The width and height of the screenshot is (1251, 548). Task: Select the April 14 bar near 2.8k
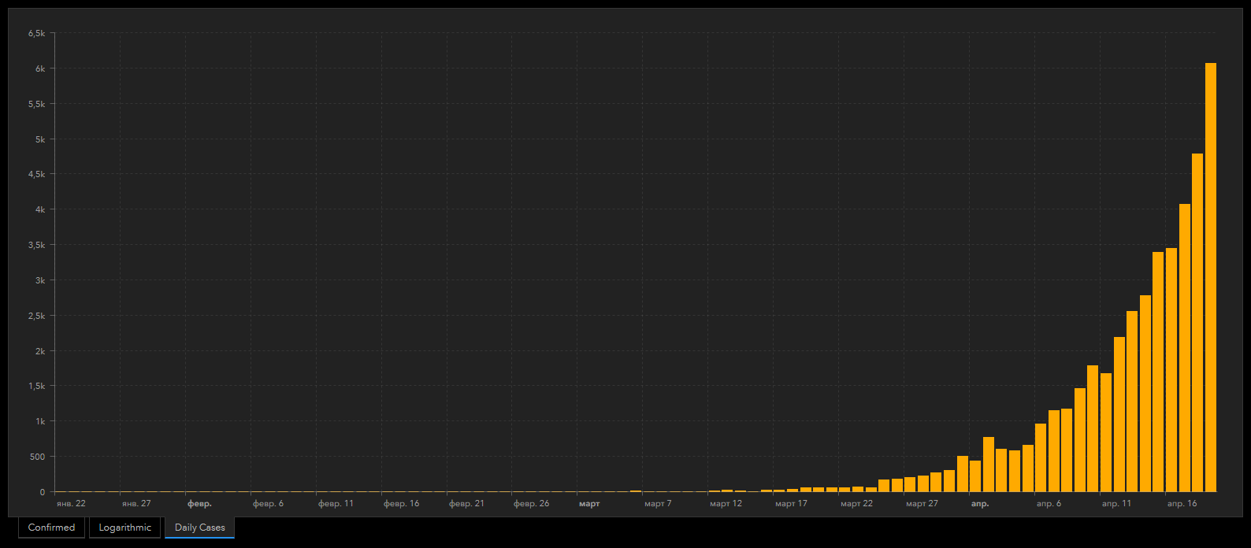pos(1145,394)
